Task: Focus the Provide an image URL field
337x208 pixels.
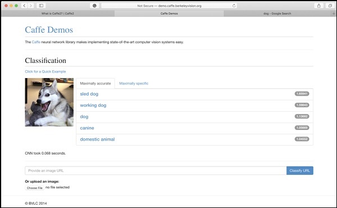Action: [x=156, y=170]
